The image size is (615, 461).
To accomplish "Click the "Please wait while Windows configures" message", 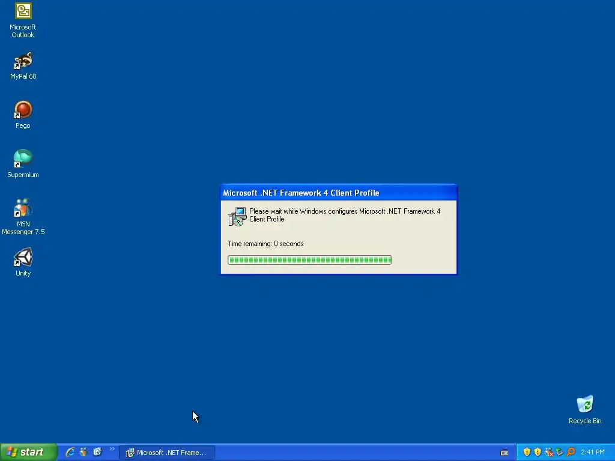I will coord(345,215).
